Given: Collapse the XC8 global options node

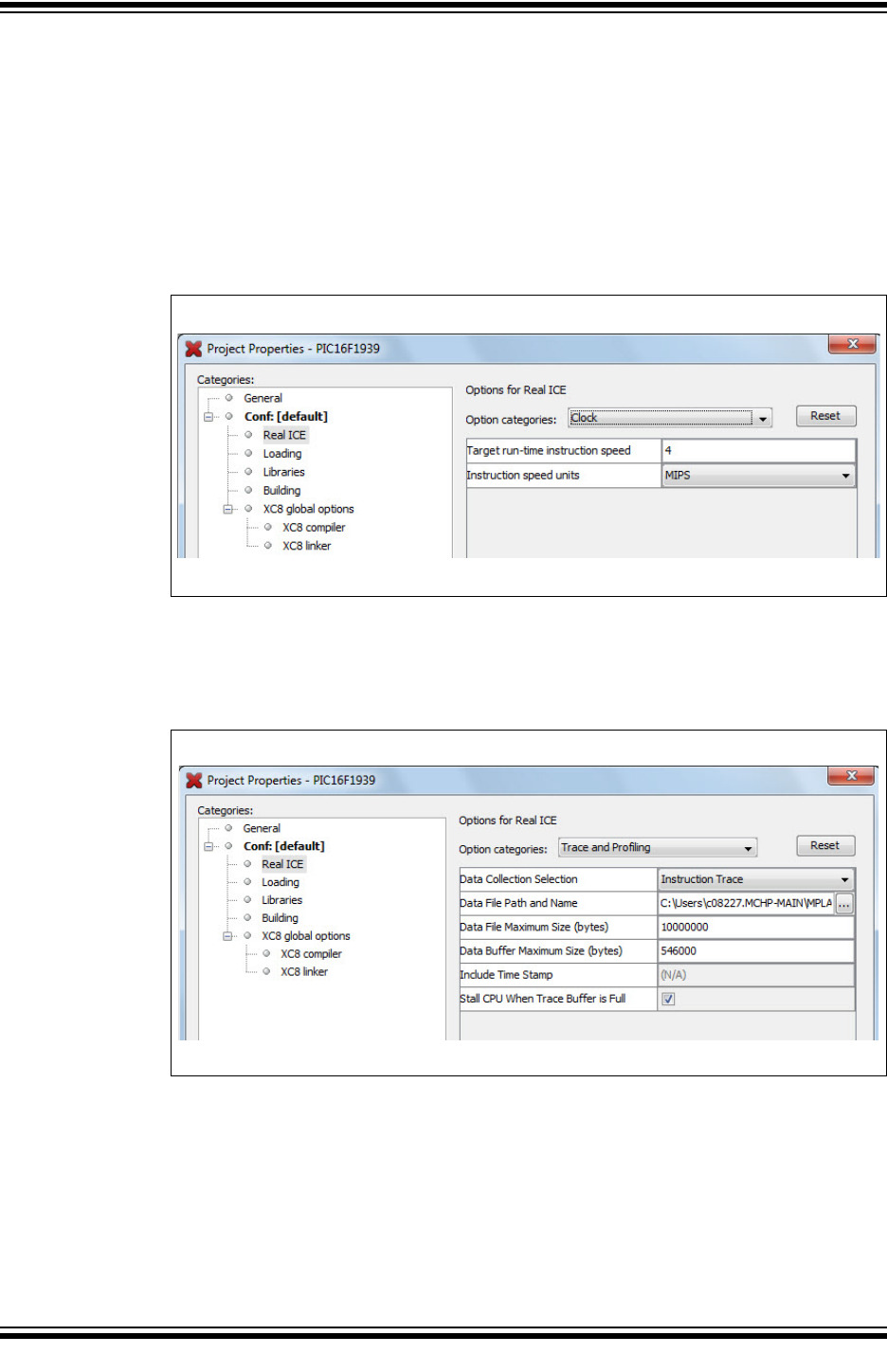Looking at the screenshot, I should 230,509.
